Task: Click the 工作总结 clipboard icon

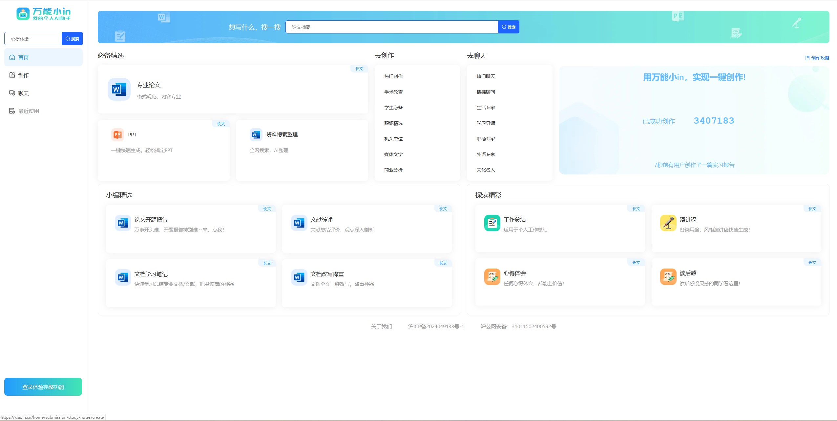Action: click(492, 223)
